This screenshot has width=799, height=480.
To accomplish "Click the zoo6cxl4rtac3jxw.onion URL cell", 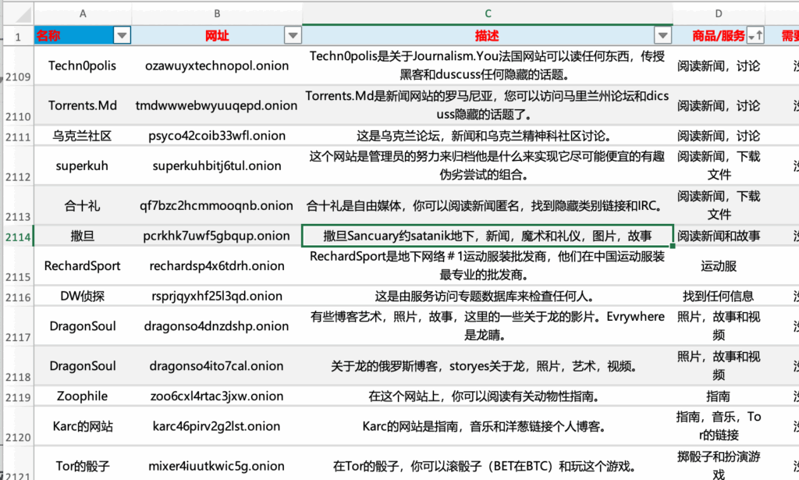I will [x=217, y=396].
